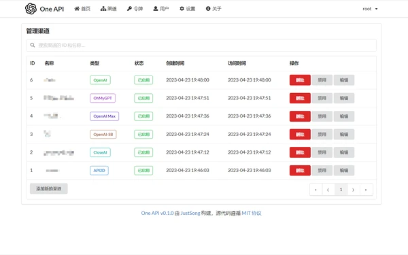Image resolution: width=408 pixels, height=255 pixels.
Task: Go to the 渠道 channels menu
Action: (109, 9)
